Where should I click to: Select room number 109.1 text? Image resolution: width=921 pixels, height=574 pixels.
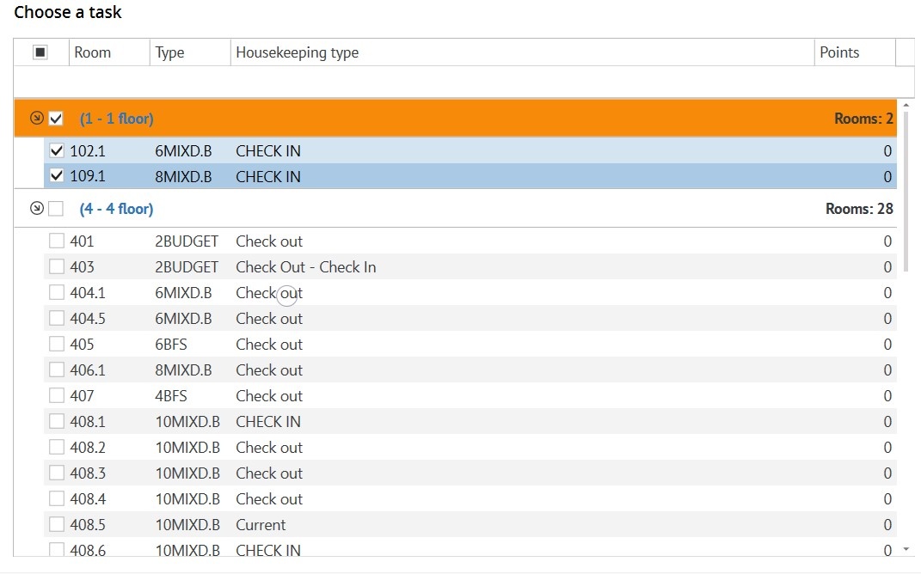(x=88, y=177)
